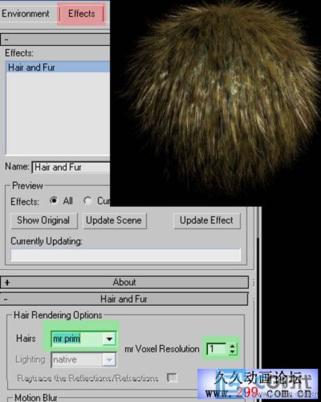The image size is (321, 402).
Task: Click the Show Original button
Action: 44,221
